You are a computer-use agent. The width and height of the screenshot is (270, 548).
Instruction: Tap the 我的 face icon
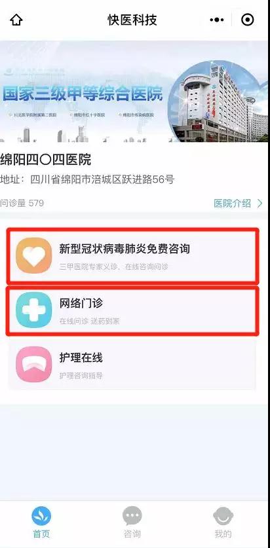(x=223, y=516)
